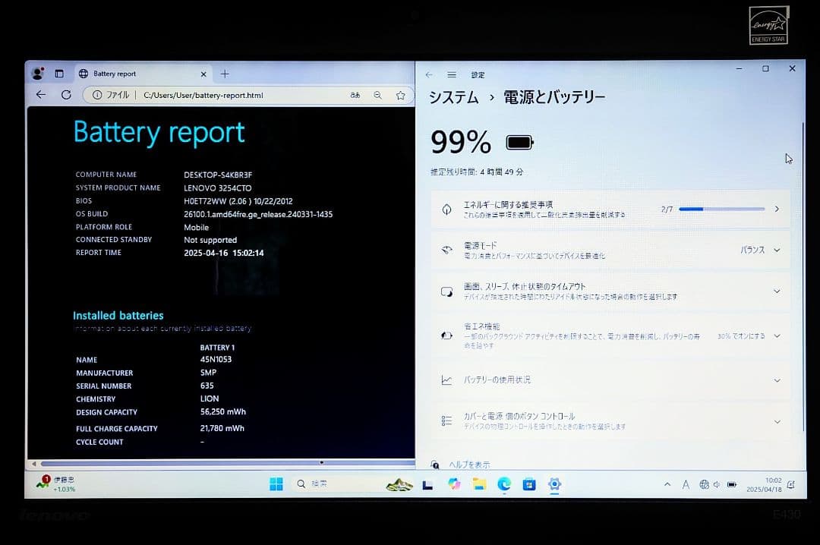The image size is (820, 545).
Task: Minimize the Settings window
Action: click(739, 68)
